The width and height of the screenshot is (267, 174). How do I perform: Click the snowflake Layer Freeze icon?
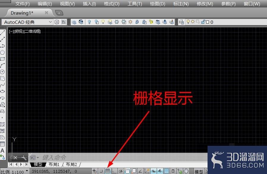coord(117,22)
